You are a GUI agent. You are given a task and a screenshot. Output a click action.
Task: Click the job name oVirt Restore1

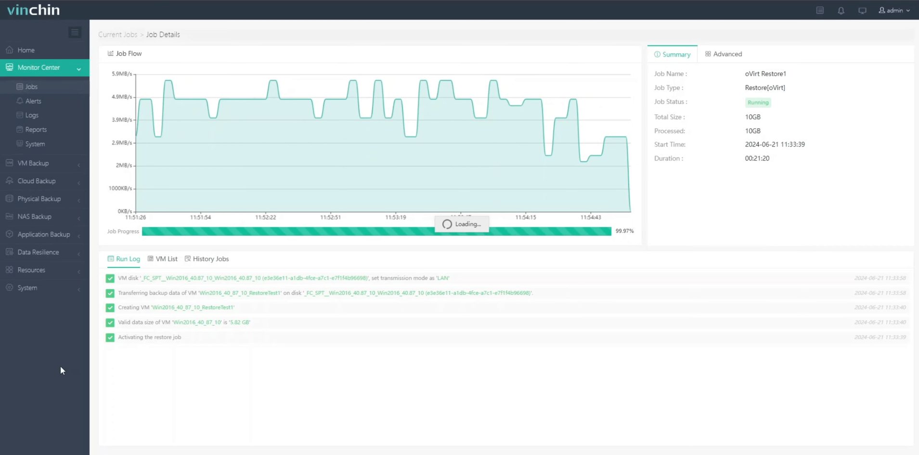tap(765, 74)
